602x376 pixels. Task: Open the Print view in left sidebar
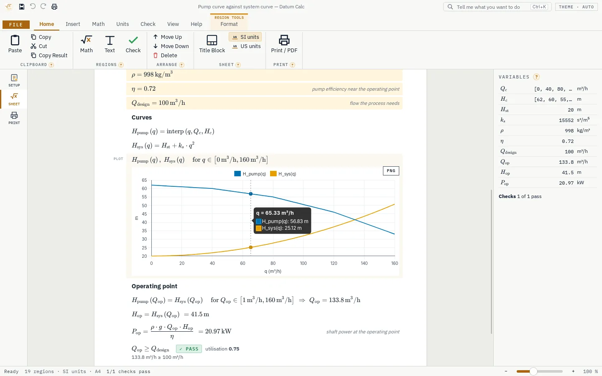coord(14,118)
